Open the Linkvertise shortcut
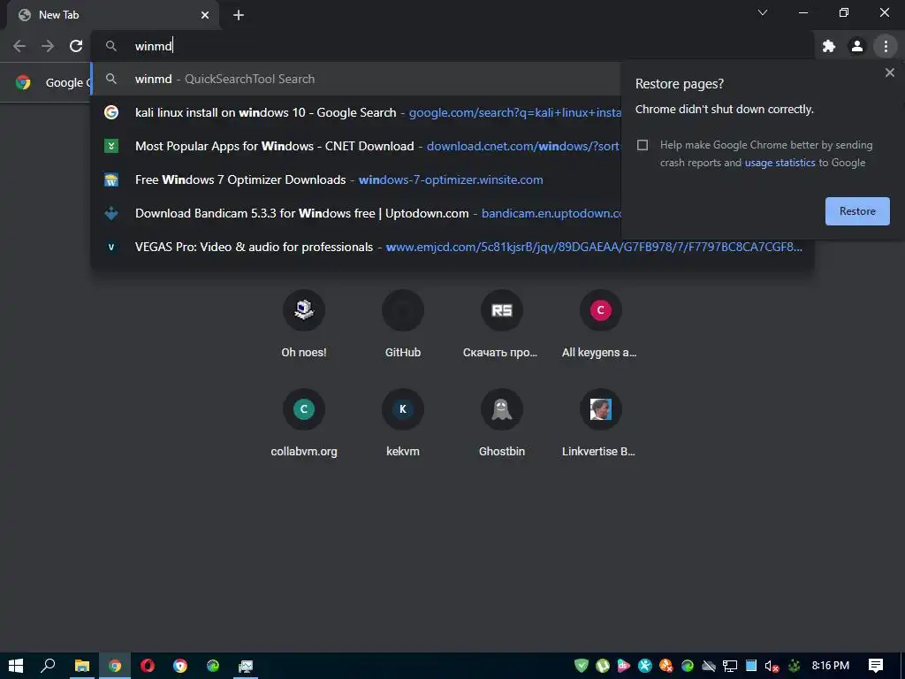Image resolution: width=905 pixels, height=679 pixels. pos(600,423)
